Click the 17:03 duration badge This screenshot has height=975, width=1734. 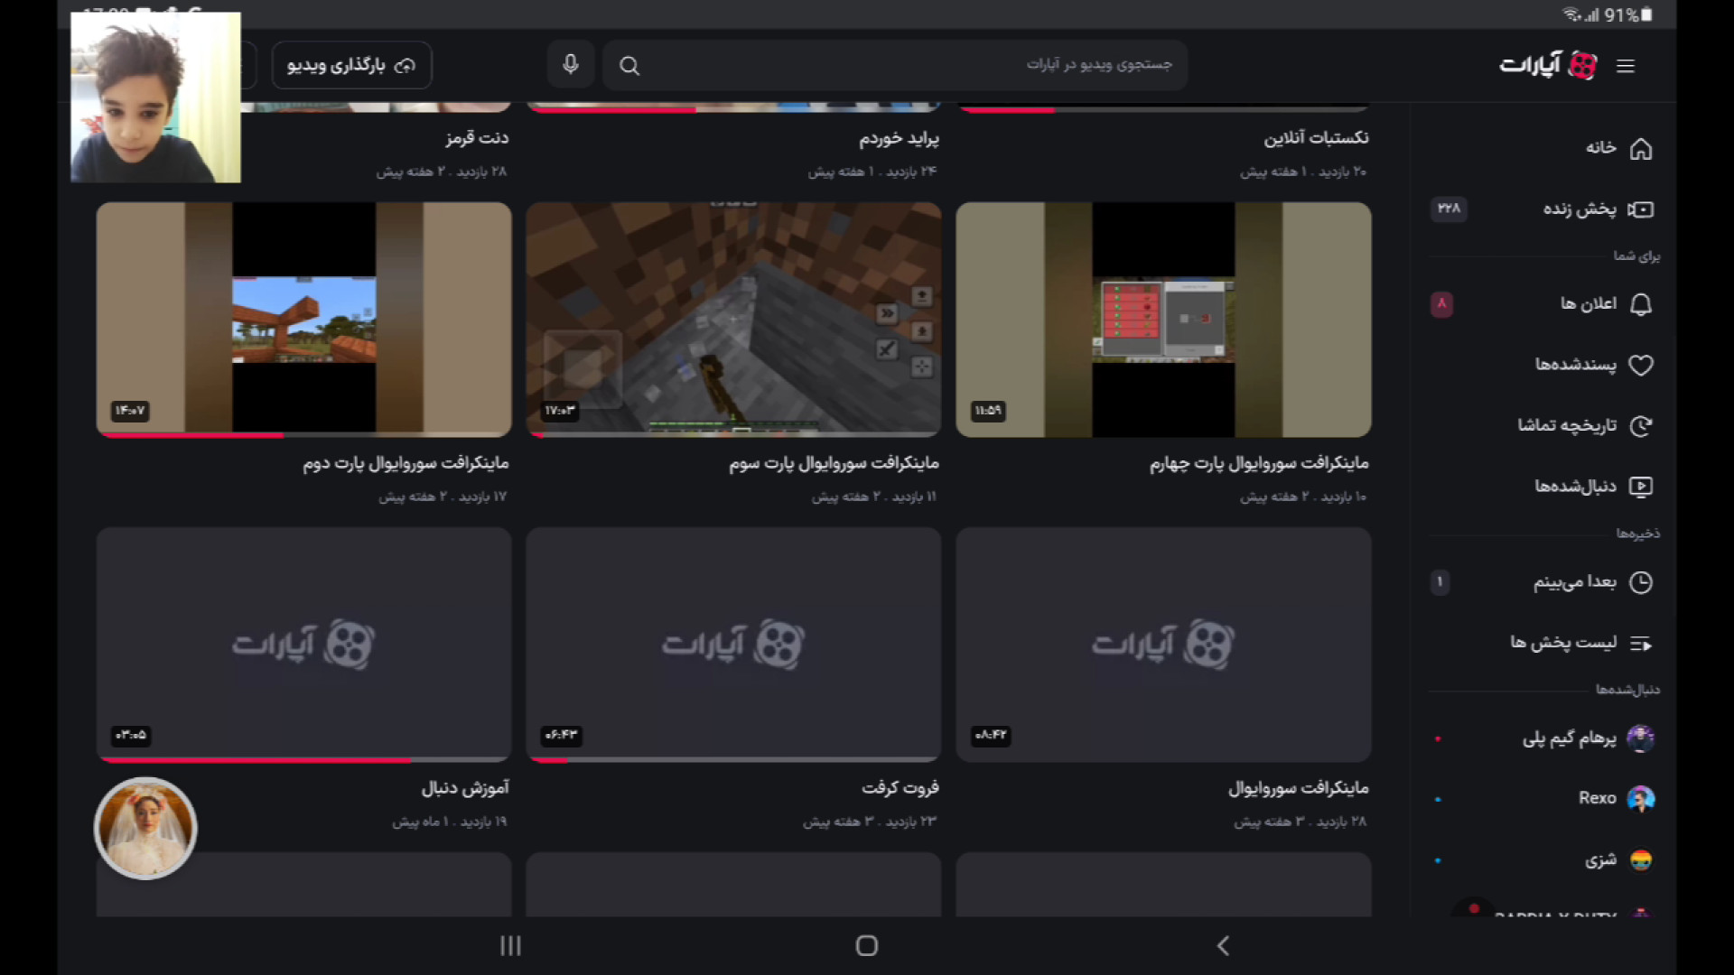click(x=560, y=411)
